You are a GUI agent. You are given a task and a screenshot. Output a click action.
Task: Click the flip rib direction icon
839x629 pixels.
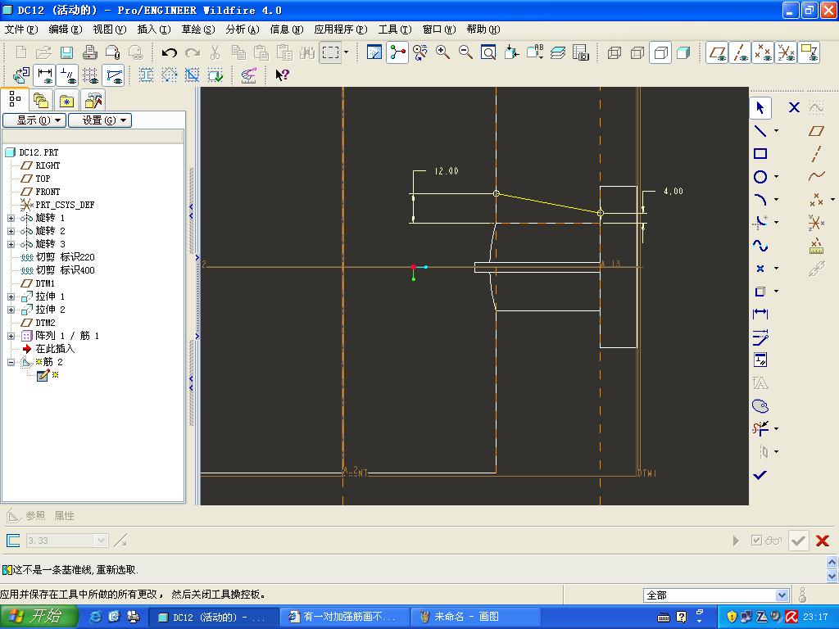coord(121,541)
